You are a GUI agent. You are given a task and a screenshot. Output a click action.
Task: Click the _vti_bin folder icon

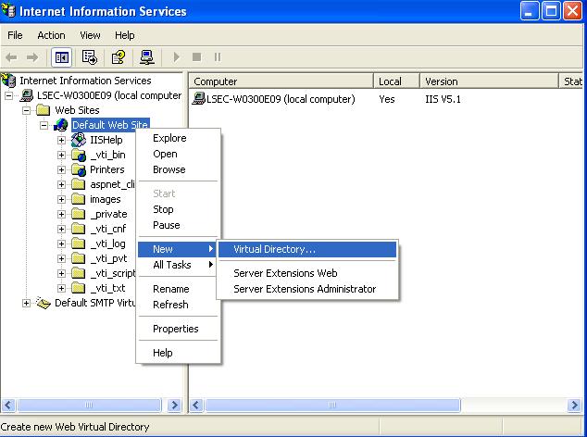point(79,155)
